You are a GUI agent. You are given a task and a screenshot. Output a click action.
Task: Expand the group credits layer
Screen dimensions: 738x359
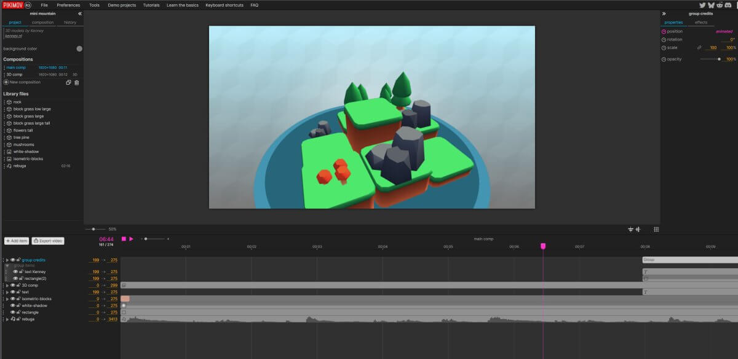pos(7,260)
